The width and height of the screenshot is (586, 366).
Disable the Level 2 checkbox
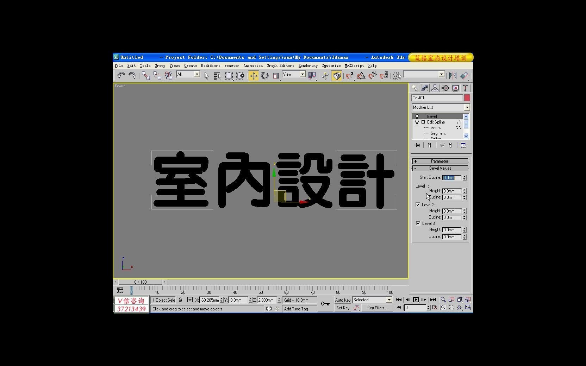pos(418,204)
